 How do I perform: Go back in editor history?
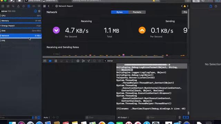49,6
